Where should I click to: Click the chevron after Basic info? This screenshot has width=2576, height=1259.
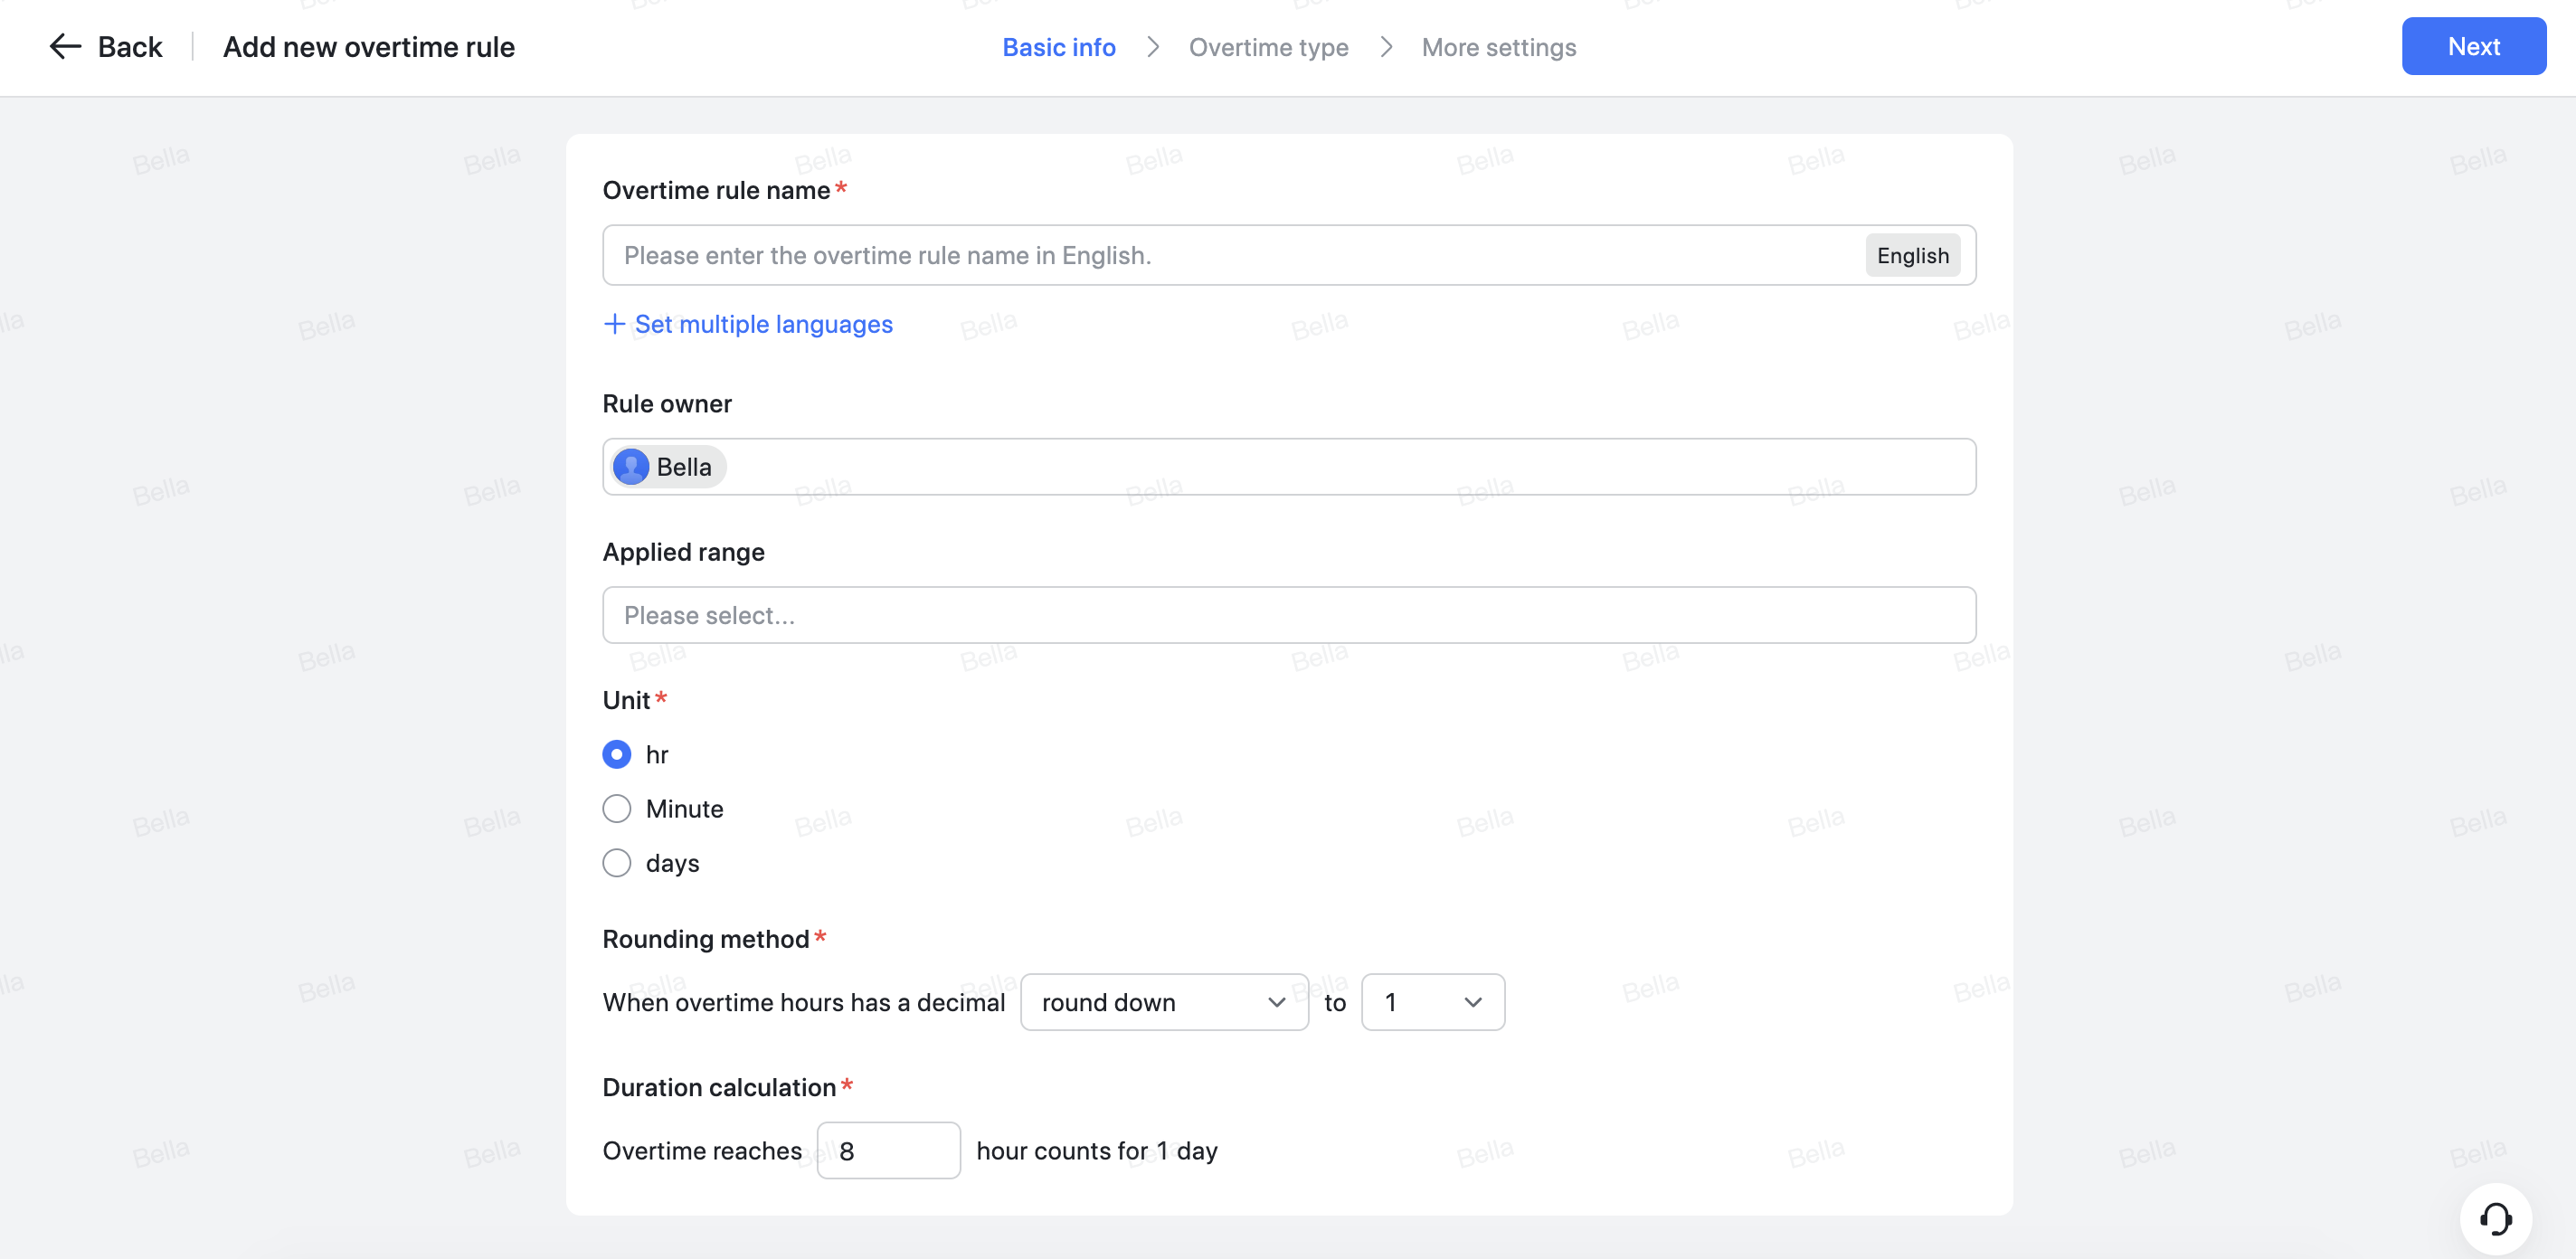(x=1153, y=47)
